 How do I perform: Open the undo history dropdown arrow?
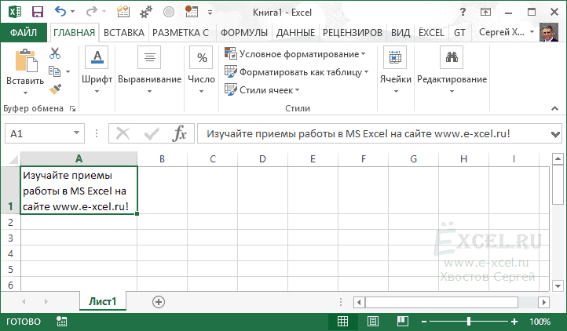(x=72, y=12)
